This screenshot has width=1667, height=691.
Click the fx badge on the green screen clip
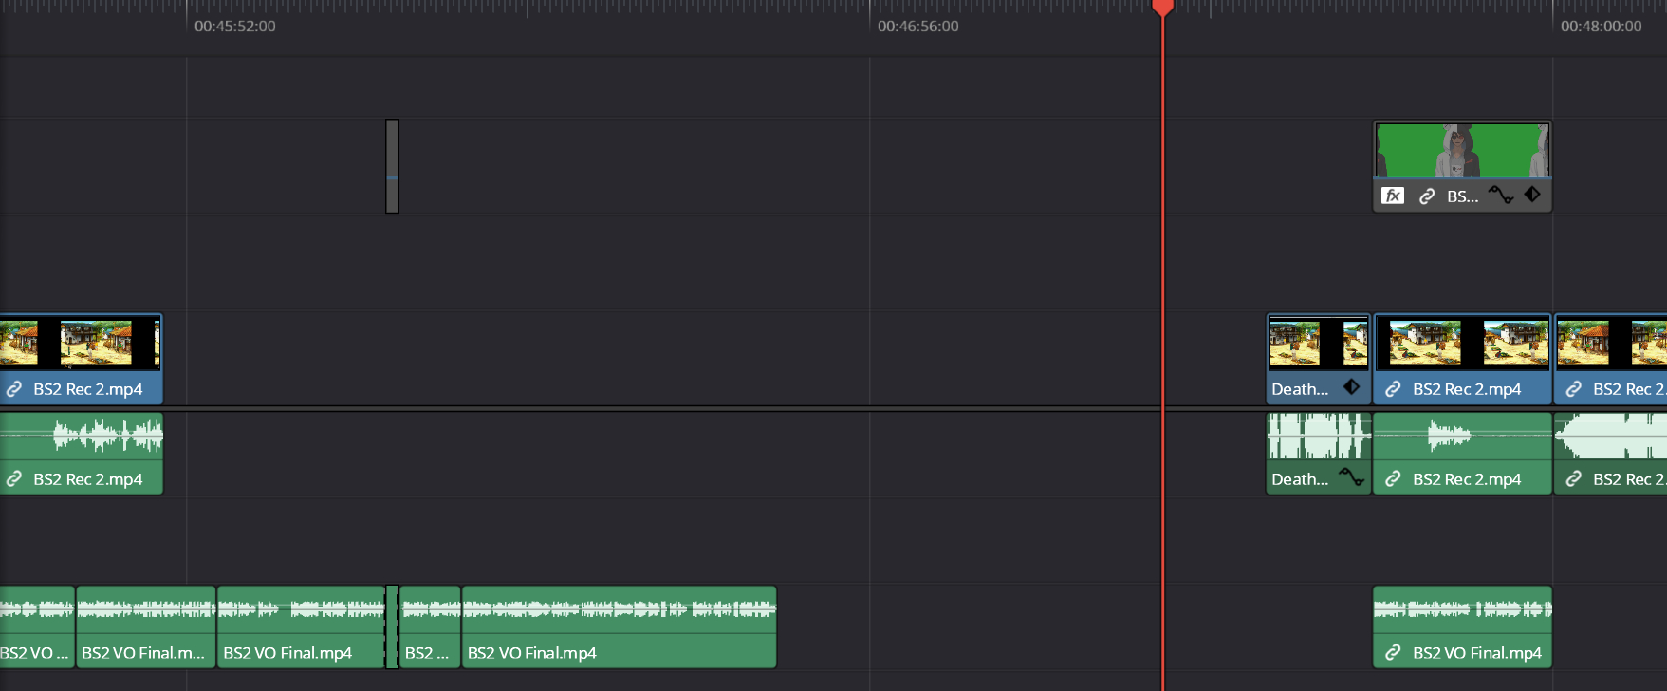point(1392,196)
